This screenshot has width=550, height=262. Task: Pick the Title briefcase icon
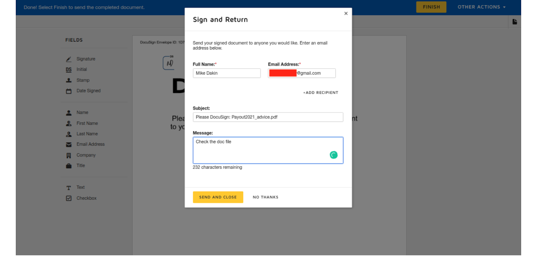tap(69, 166)
